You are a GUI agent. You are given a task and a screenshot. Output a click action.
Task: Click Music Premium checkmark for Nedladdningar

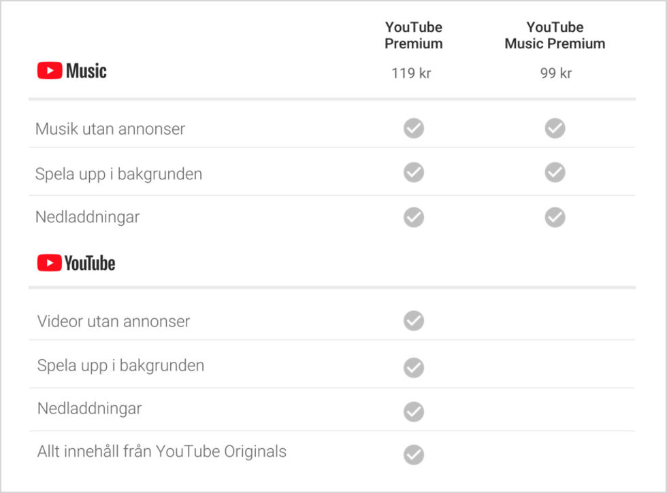click(x=555, y=217)
